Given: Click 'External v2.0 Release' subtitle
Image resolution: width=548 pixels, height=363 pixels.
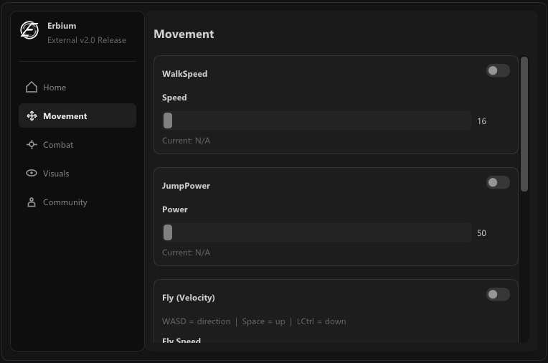Looking at the screenshot, I should point(87,40).
